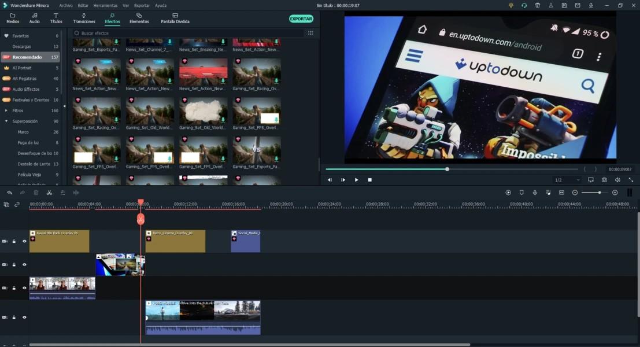The width and height of the screenshot is (640, 347).
Task: Click the timeline zoom slider handle
Action: (600, 193)
